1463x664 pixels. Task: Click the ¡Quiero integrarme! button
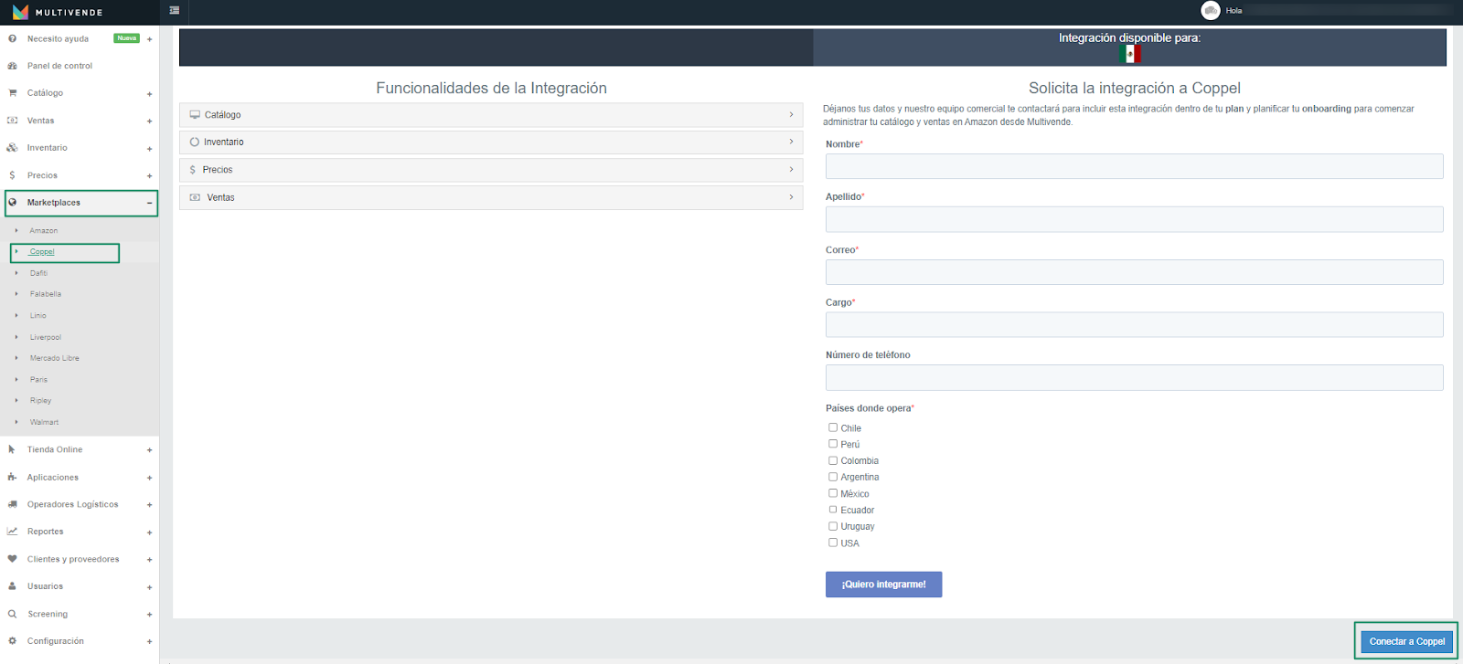coord(883,585)
